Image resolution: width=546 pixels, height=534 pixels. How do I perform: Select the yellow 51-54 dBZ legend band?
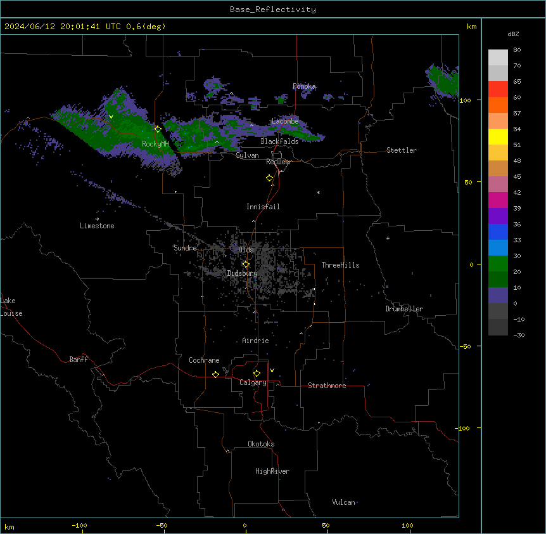[498, 136]
